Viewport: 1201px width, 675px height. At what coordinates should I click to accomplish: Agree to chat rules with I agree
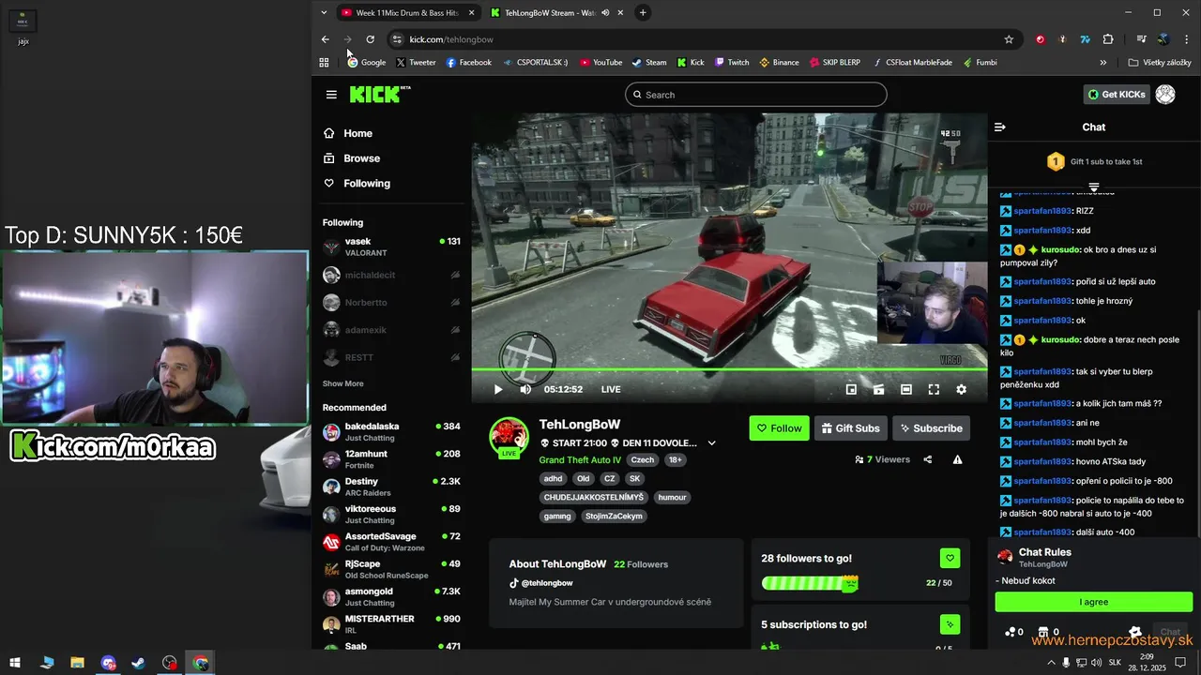(1093, 602)
